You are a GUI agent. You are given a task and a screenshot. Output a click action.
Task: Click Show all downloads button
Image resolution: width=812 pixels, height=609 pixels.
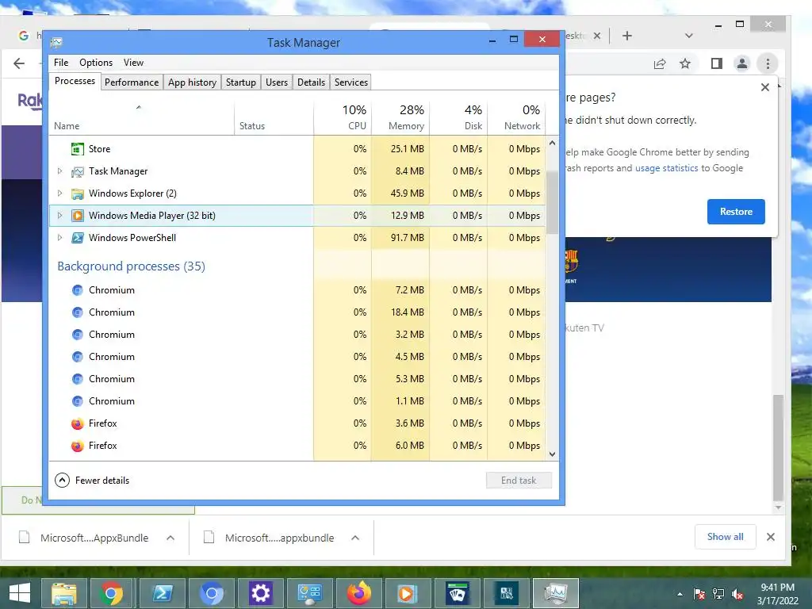725,537
